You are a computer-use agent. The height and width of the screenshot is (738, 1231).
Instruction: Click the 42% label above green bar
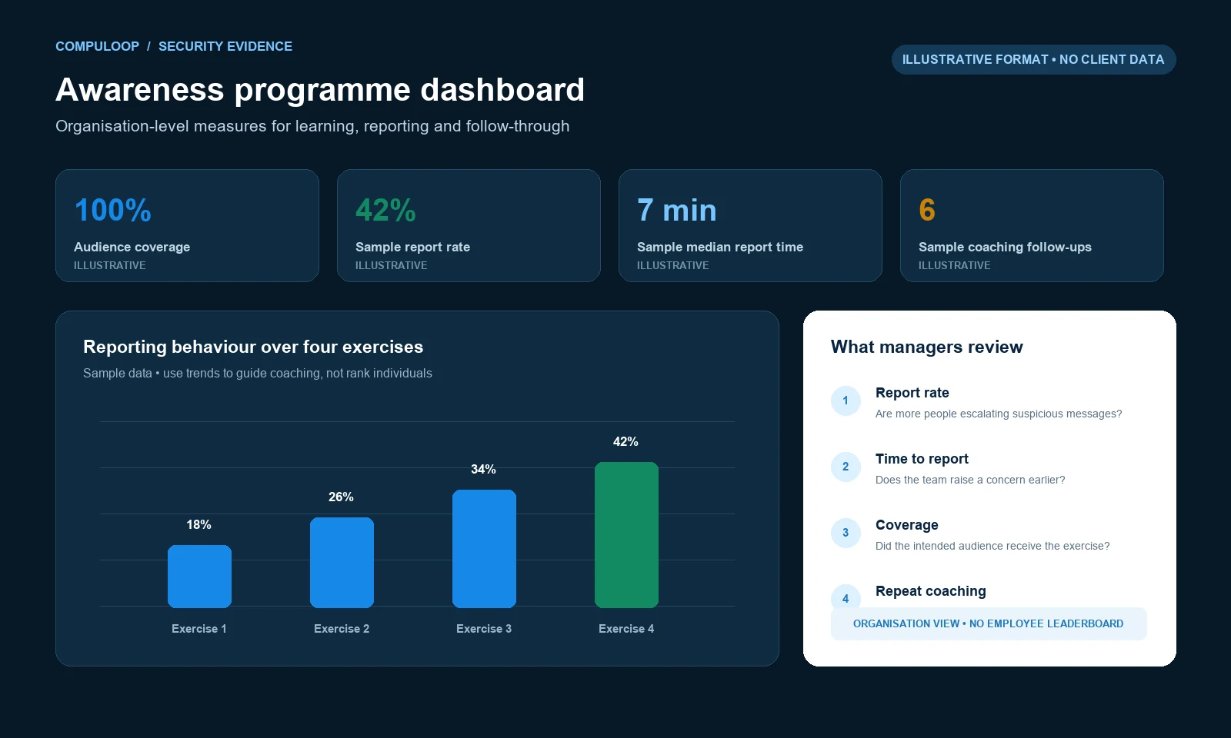[626, 441]
